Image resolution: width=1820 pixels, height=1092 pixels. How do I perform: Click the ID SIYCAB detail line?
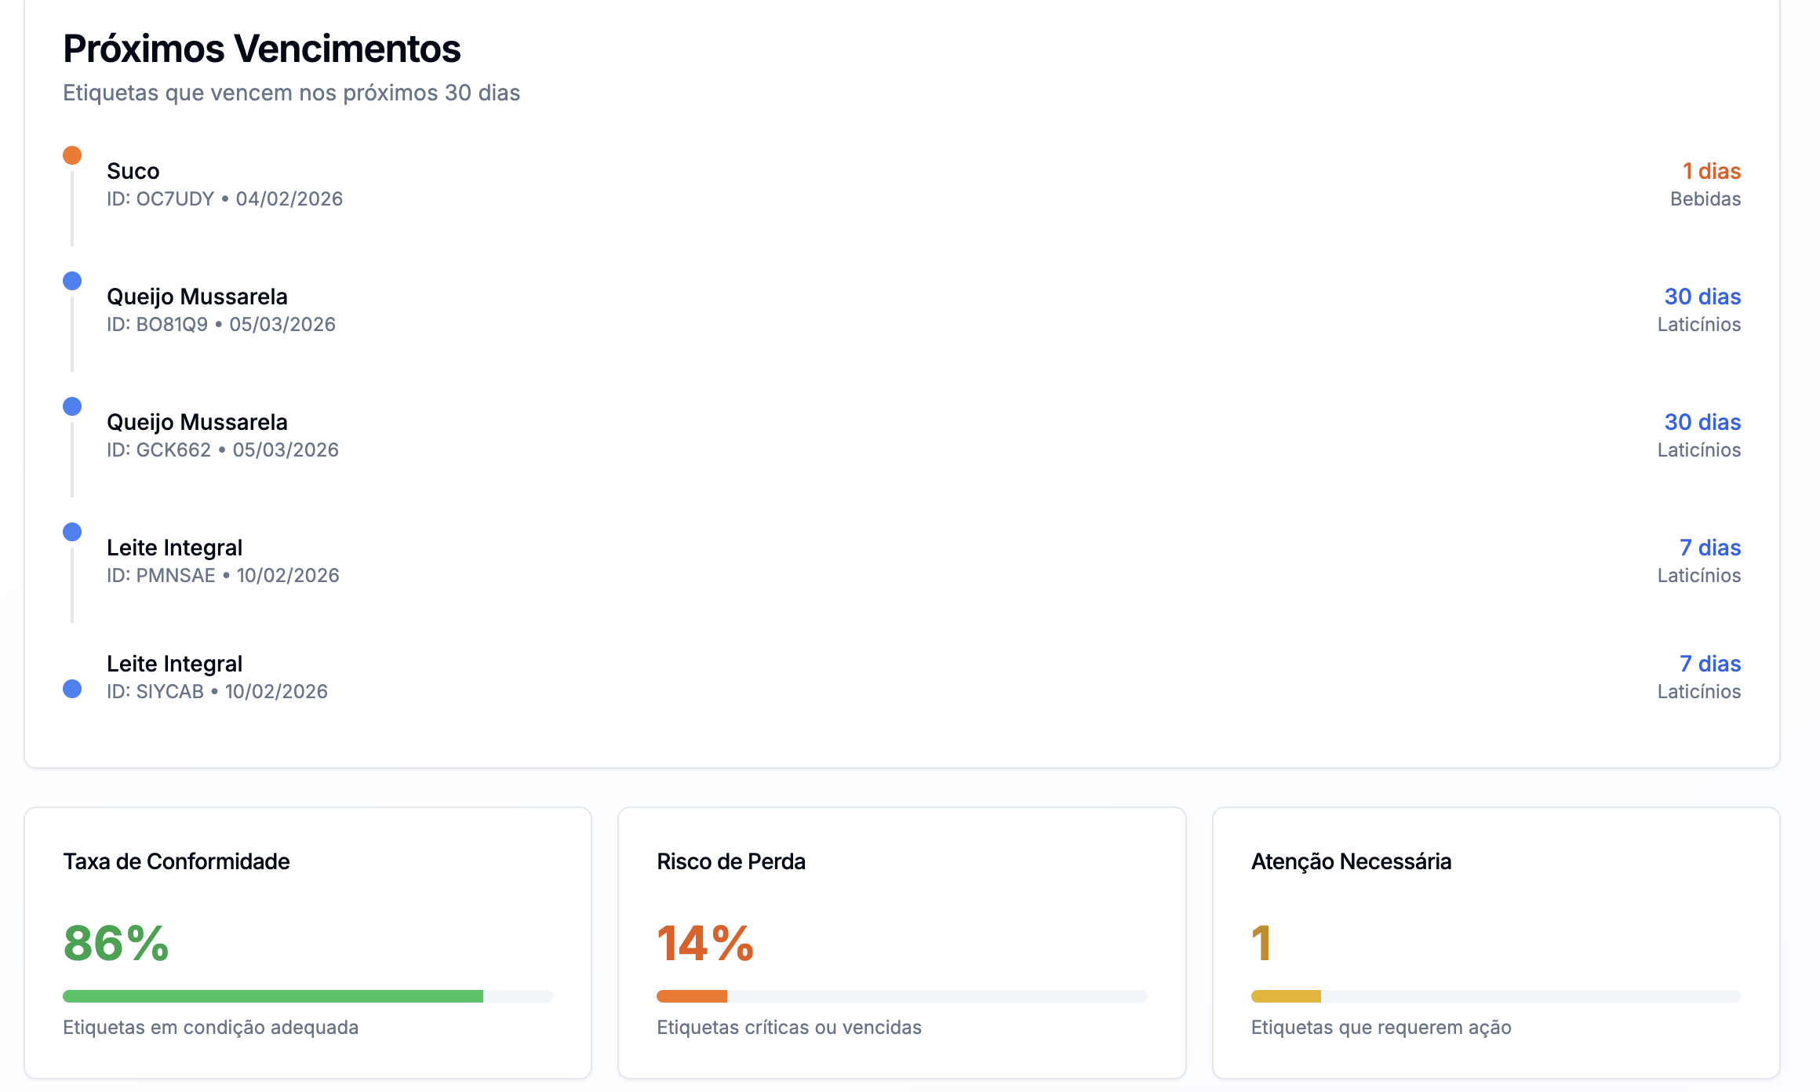(217, 692)
